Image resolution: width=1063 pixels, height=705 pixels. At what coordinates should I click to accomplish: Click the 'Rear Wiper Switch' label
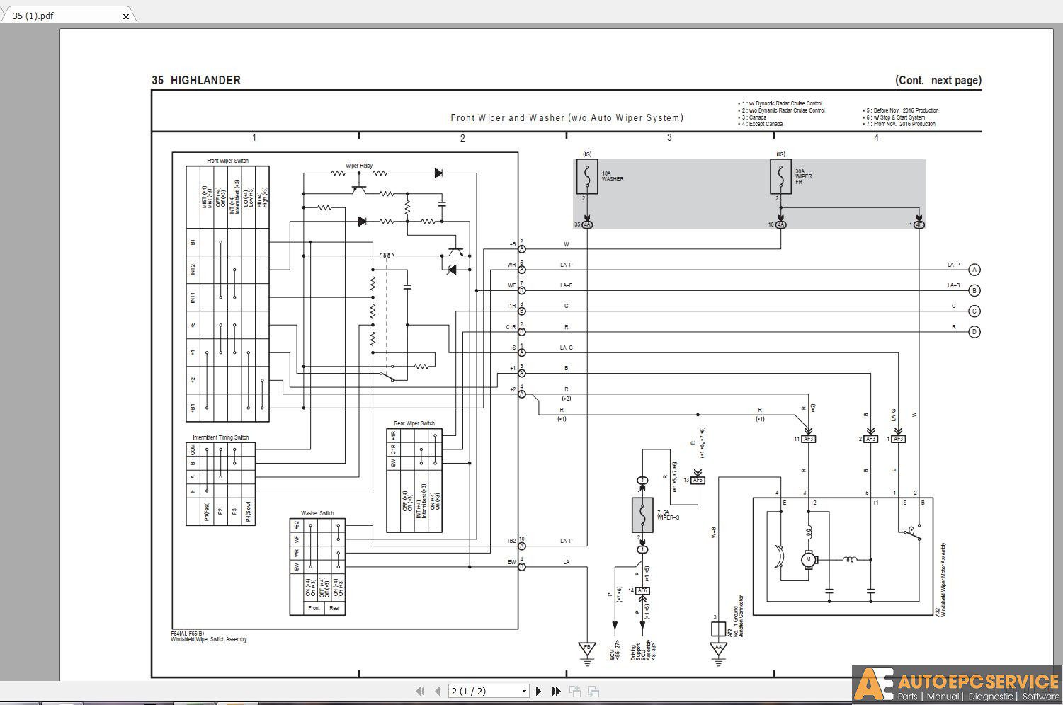coord(414,423)
